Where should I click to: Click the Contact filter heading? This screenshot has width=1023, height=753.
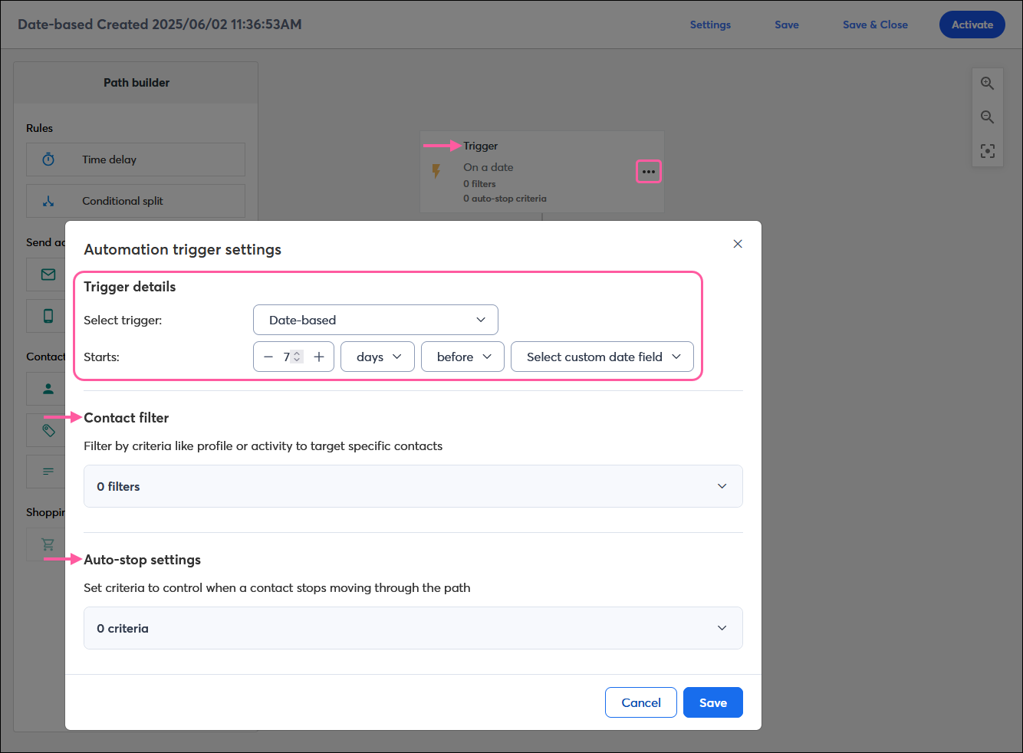coord(127,418)
